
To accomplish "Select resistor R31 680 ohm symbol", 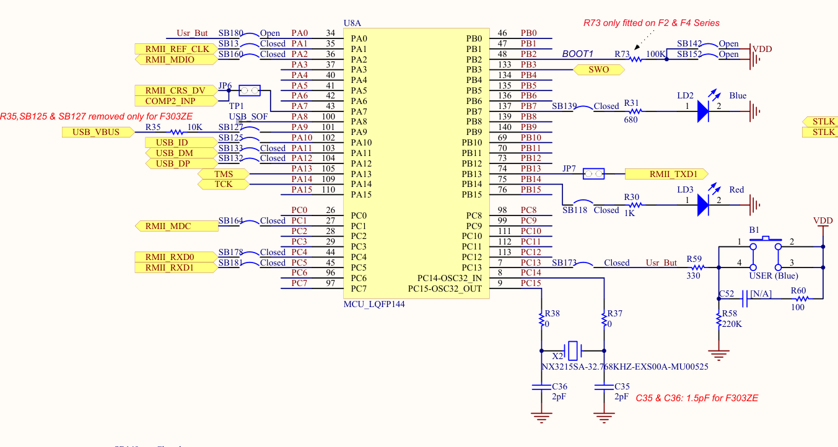I will coord(636,111).
